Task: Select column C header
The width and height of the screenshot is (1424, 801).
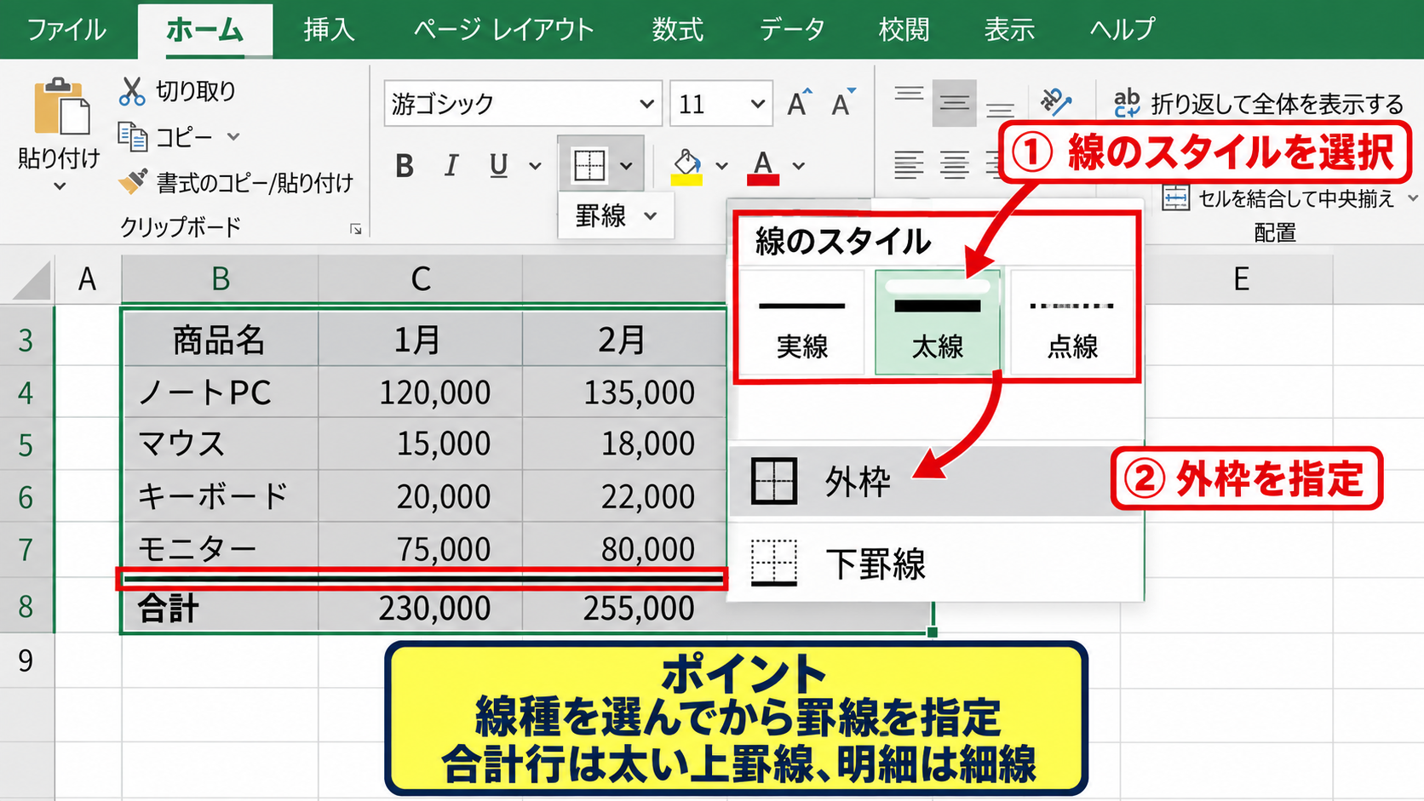Action: click(421, 279)
